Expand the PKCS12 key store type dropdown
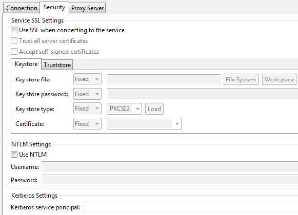Screen dimensions: 298x215 (x=124, y=109)
